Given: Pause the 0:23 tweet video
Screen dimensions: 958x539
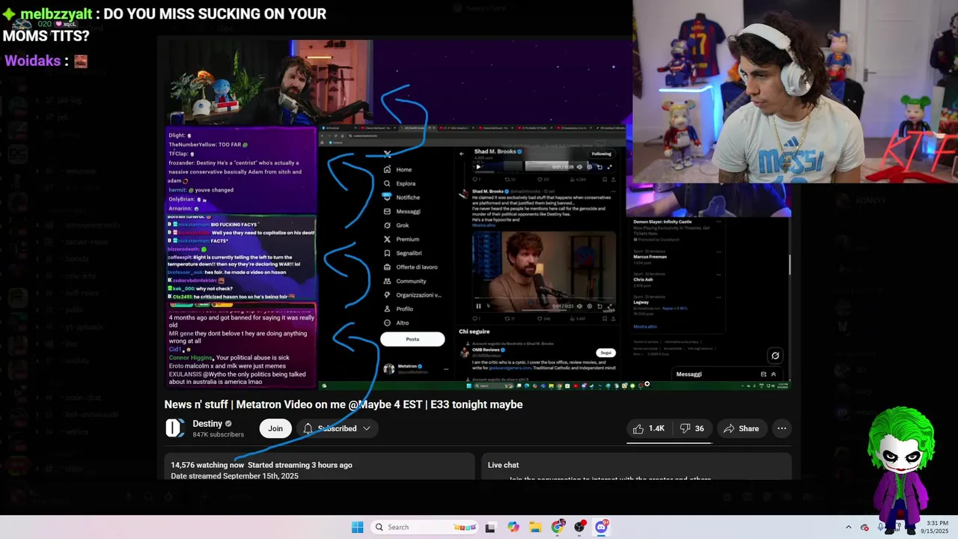Looking at the screenshot, I should click(x=479, y=305).
